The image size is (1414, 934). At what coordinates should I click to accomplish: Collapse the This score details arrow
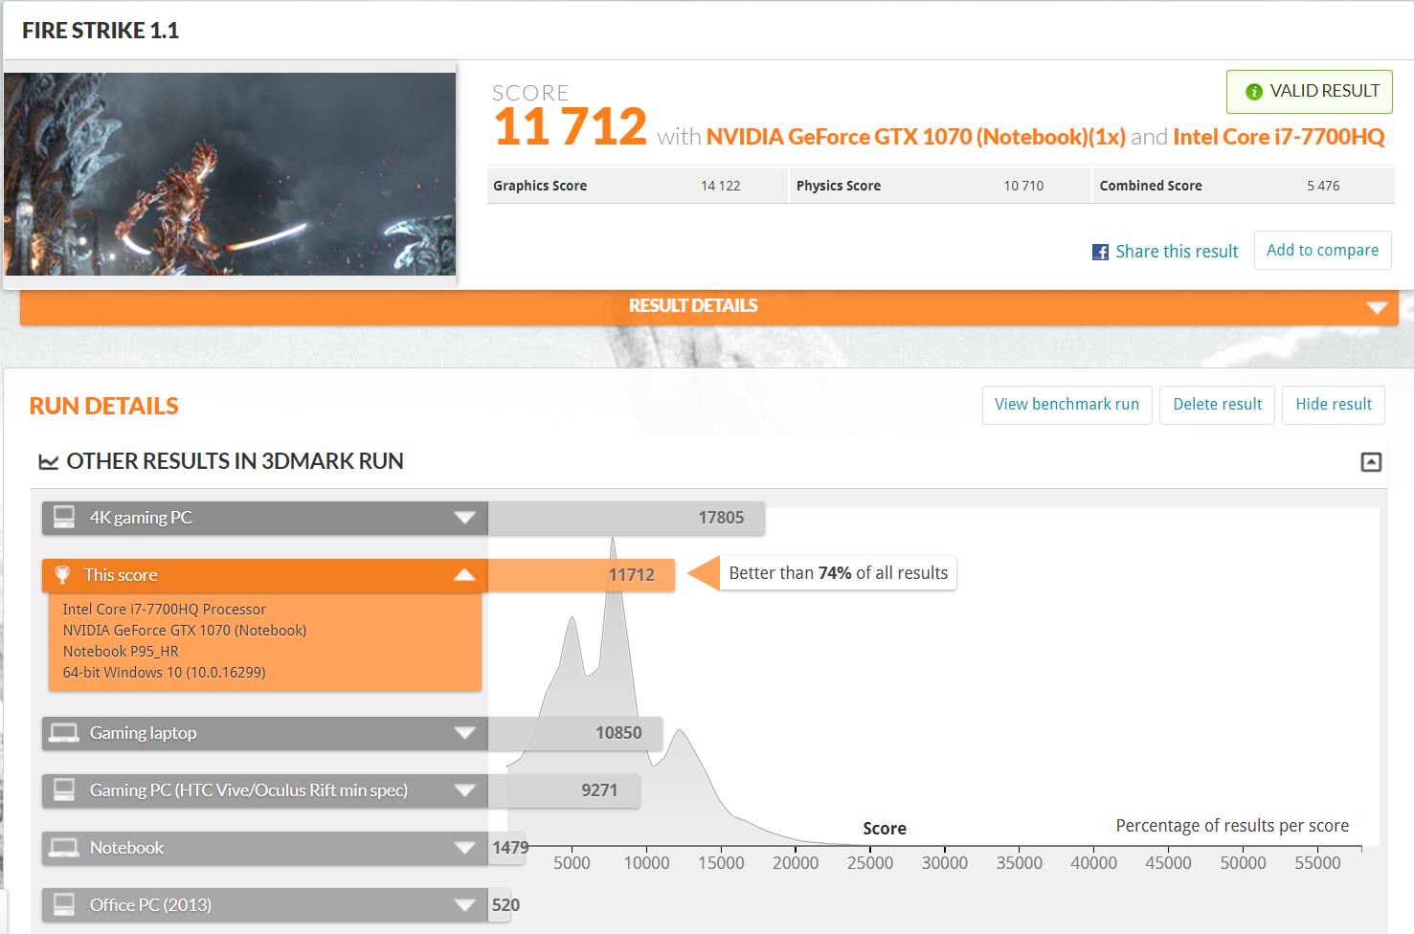[x=464, y=575]
